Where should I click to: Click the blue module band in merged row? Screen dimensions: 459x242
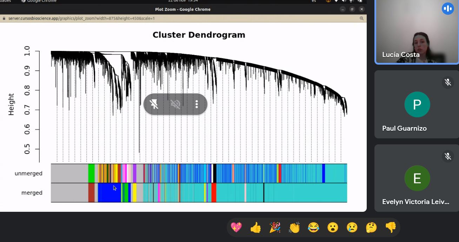pos(109,192)
